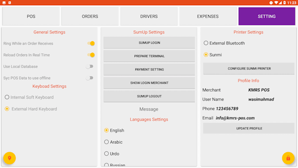Tap the do-not-disturb status icon
Screen dimensions: 298x168
coord(271,3)
